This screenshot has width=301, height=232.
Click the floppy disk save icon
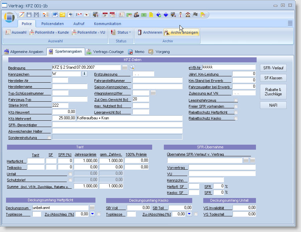29,15
